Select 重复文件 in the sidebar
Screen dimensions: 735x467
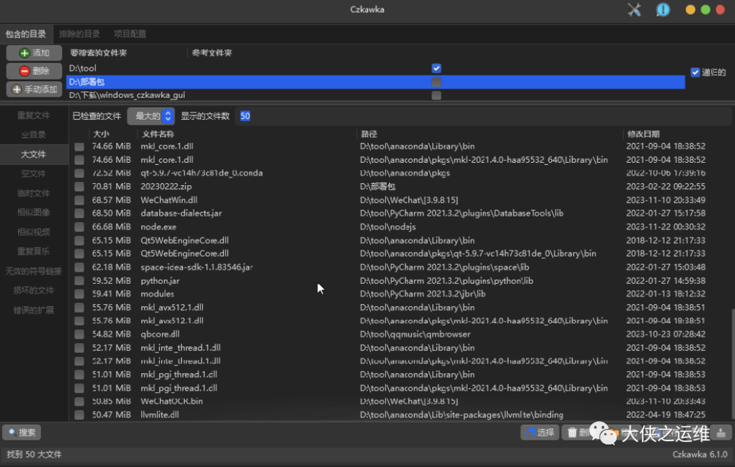(x=34, y=115)
